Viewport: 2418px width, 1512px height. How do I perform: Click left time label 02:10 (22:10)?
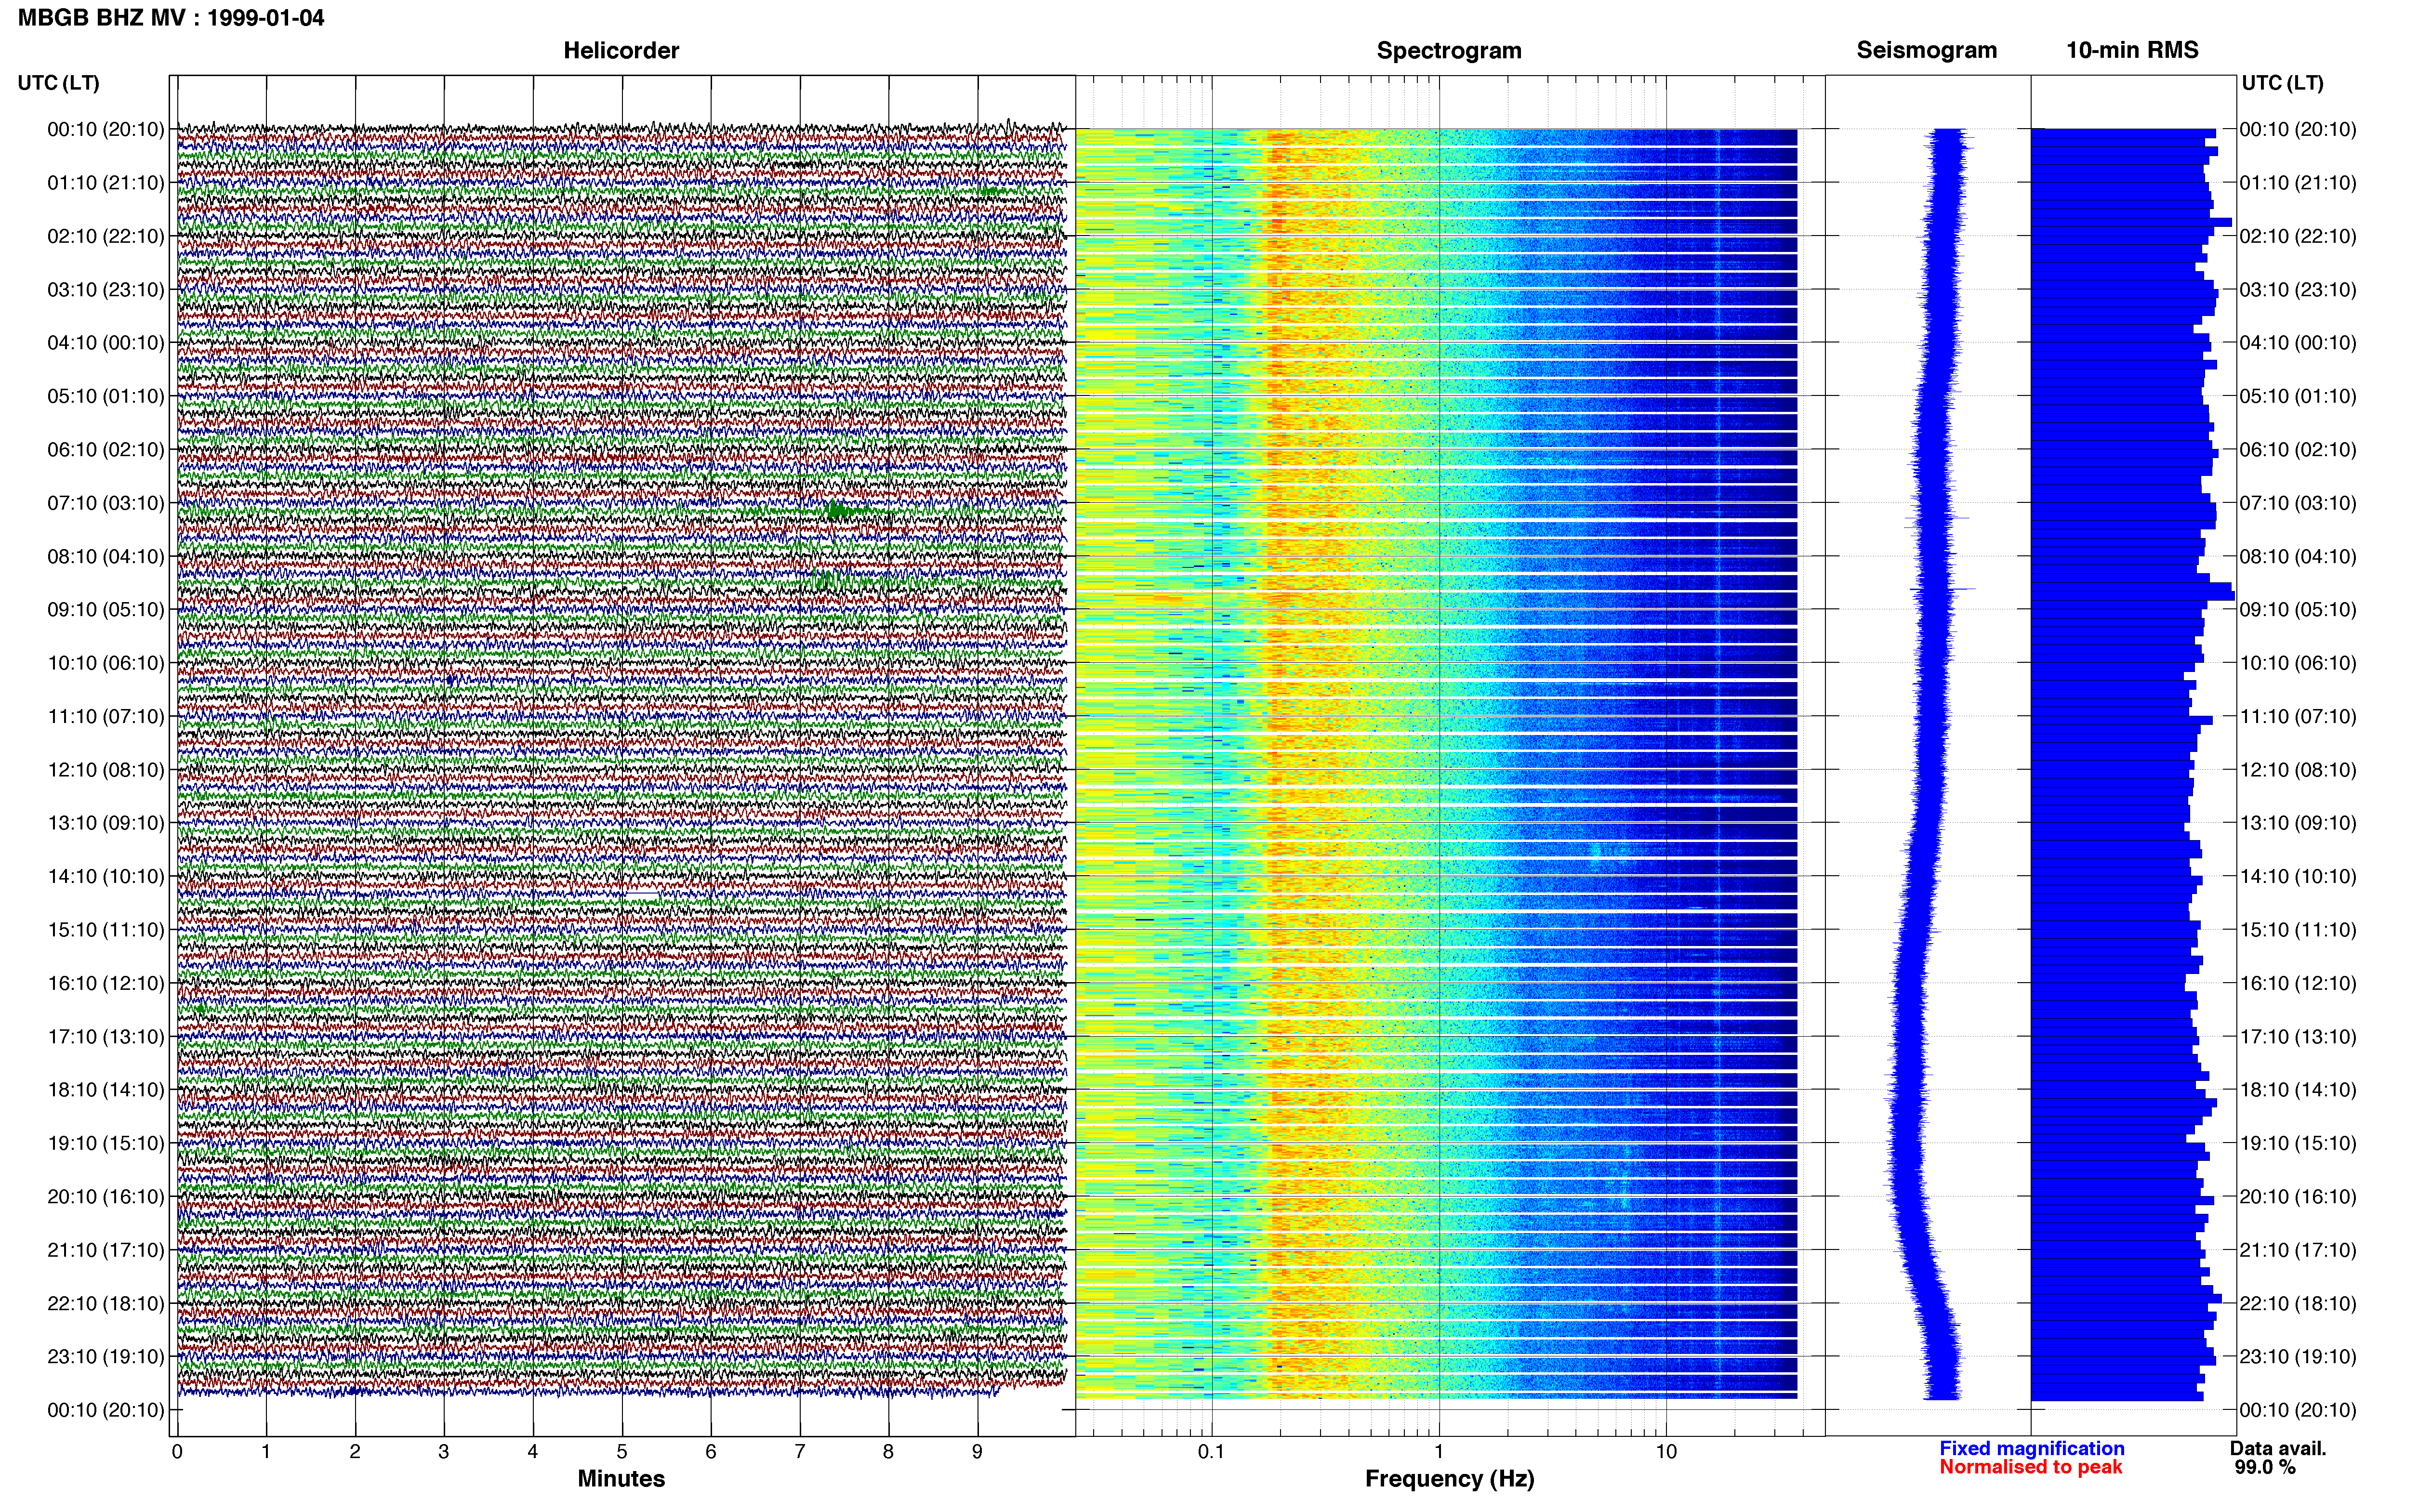(x=106, y=236)
